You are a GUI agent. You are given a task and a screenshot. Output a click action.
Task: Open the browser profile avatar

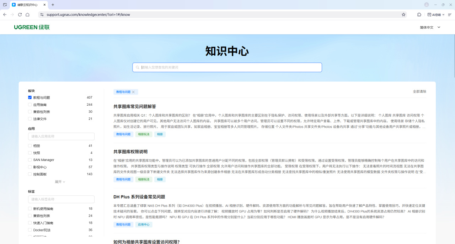(427, 5)
